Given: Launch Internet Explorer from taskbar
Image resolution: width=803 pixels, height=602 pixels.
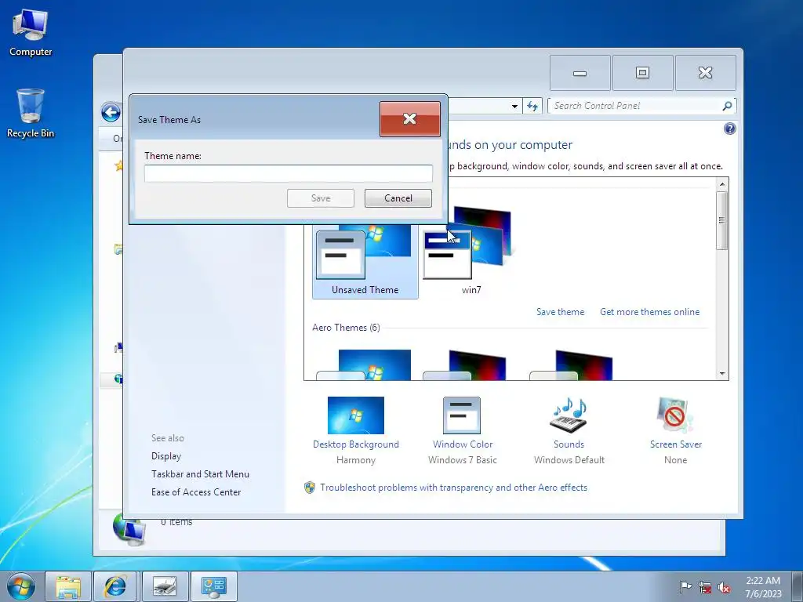Looking at the screenshot, I should click(x=115, y=586).
